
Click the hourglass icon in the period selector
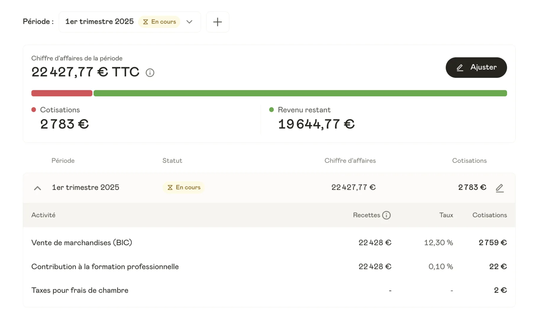(x=145, y=22)
